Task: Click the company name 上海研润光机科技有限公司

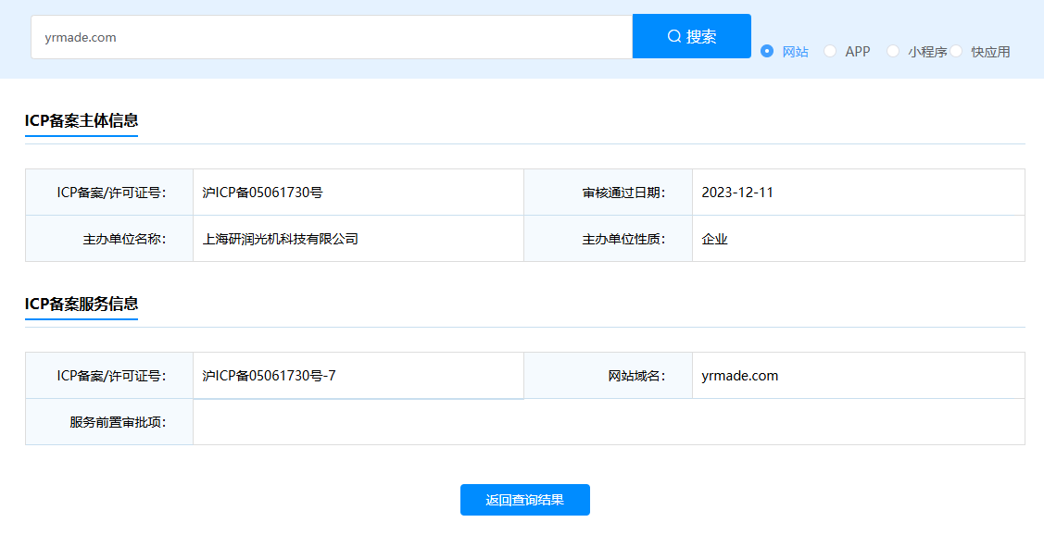Action: click(x=281, y=239)
